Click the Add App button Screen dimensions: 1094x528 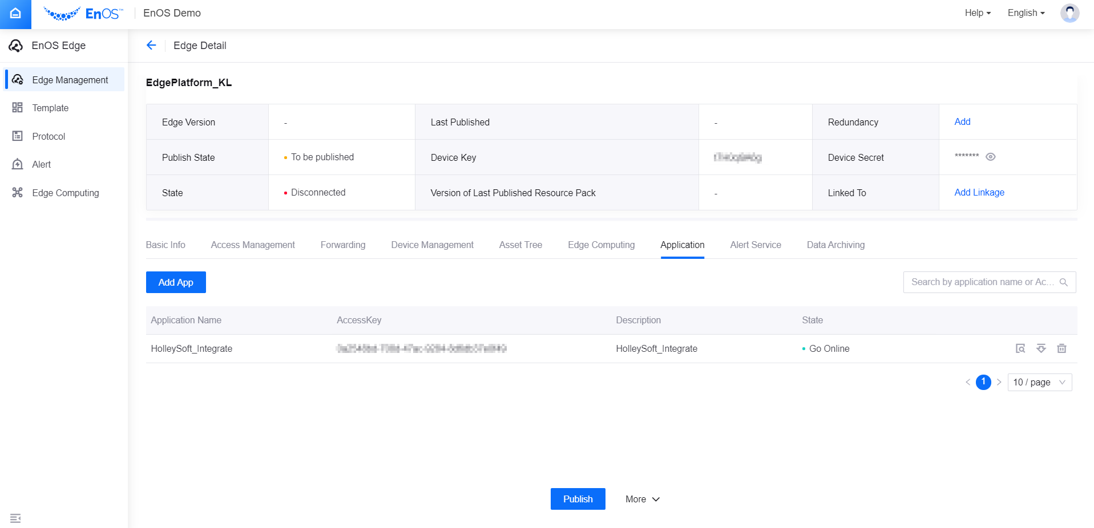176,282
